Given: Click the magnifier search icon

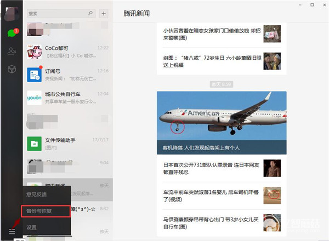Looking at the screenshot, I should 90,13.
